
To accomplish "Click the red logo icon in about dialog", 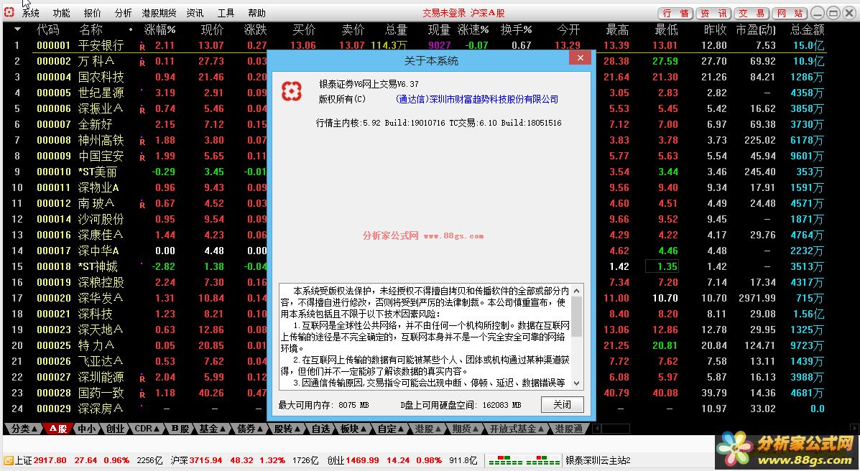I will [291, 92].
